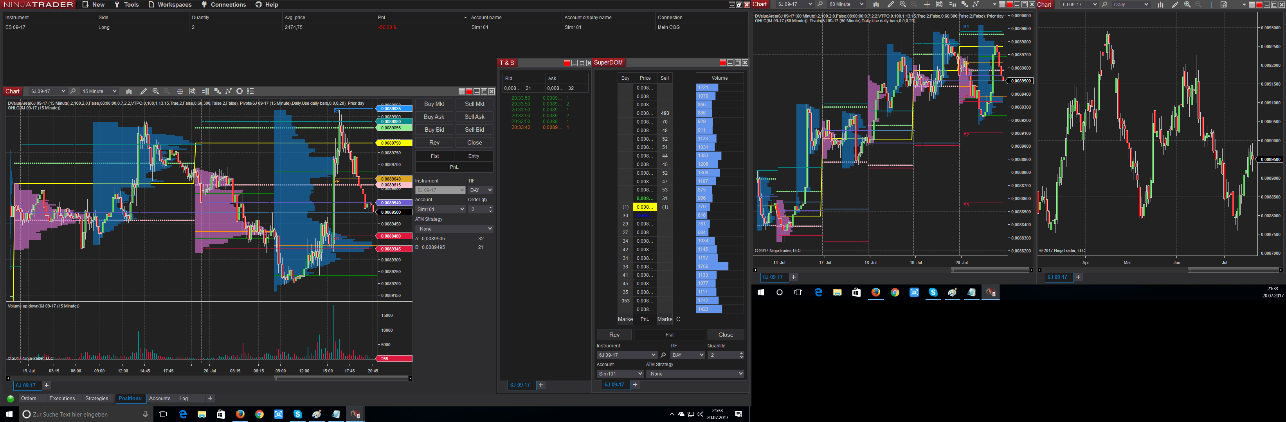Click the taskbar volume speaker icon

tap(700, 414)
